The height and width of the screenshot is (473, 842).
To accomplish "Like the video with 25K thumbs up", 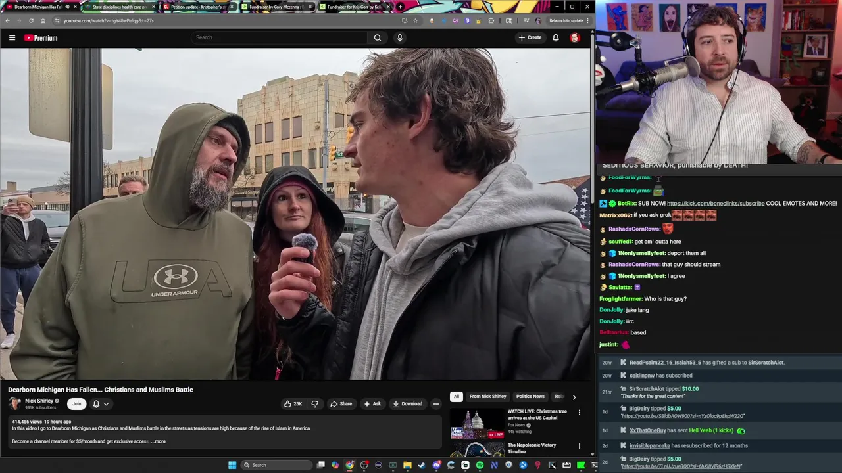I will (x=293, y=404).
